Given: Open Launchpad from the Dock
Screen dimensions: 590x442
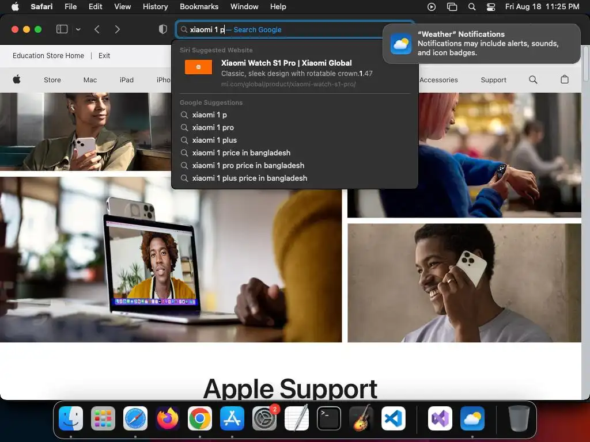Looking at the screenshot, I should [103, 418].
